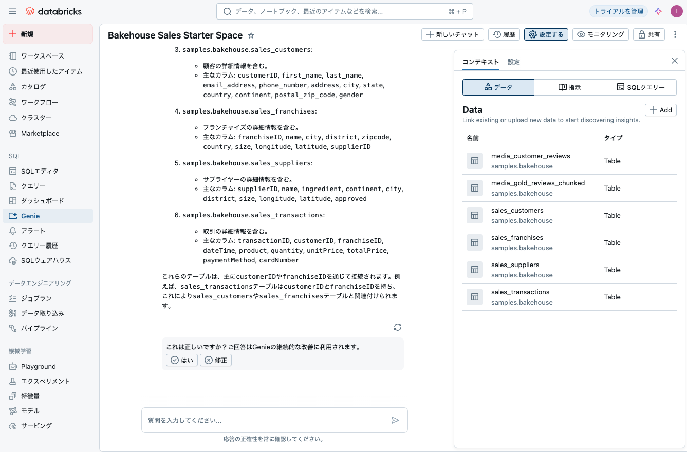
Task: Click the Add button in the Data panel
Action: tap(660, 110)
